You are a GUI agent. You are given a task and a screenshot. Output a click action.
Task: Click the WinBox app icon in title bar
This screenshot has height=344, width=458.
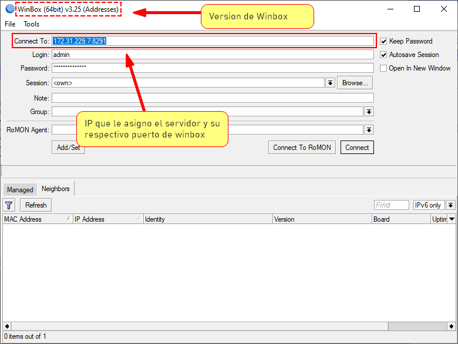click(10, 9)
